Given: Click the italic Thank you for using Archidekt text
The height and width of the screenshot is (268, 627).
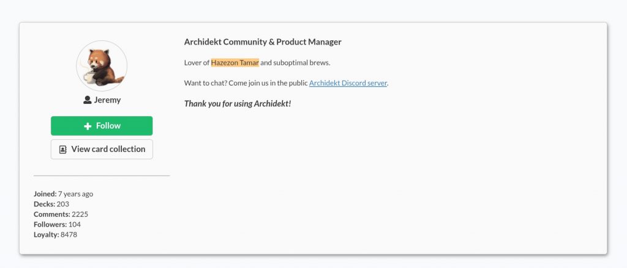Looking at the screenshot, I should click(x=238, y=103).
